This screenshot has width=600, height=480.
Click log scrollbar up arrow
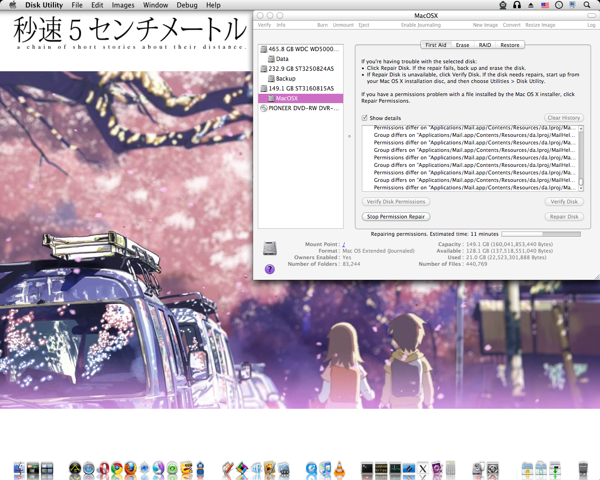pyautogui.click(x=581, y=128)
